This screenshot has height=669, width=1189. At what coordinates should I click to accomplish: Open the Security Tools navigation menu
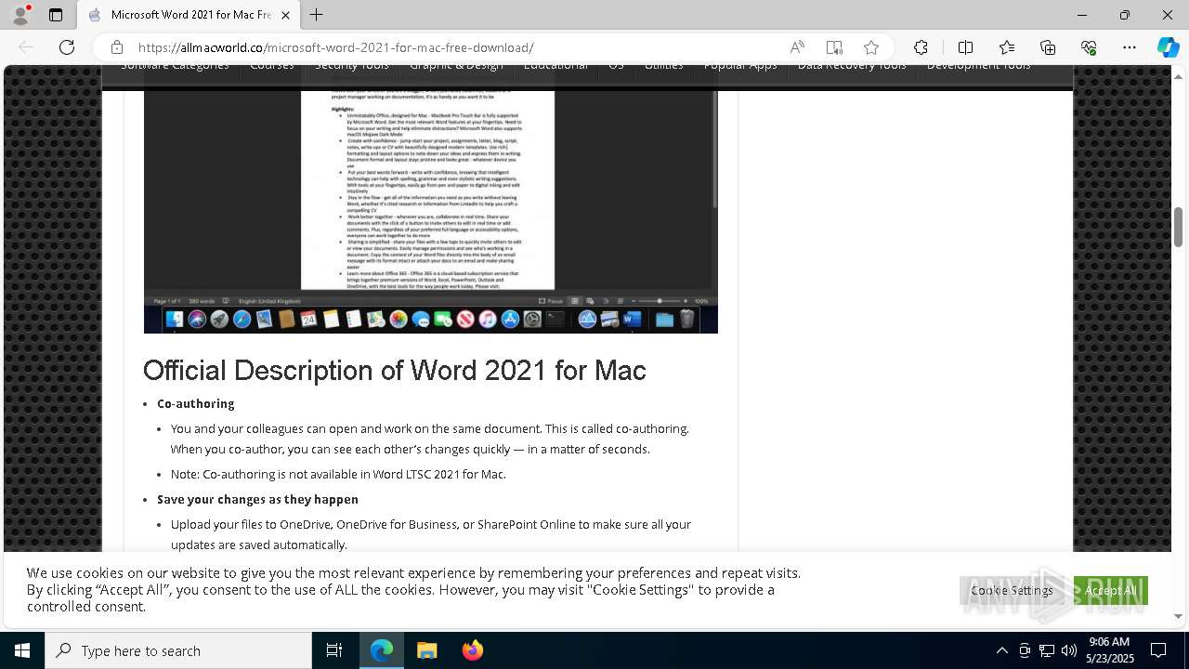(x=351, y=66)
